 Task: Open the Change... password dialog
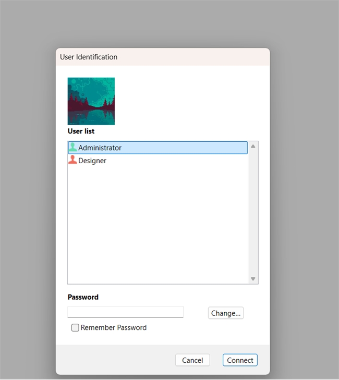point(226,313)
